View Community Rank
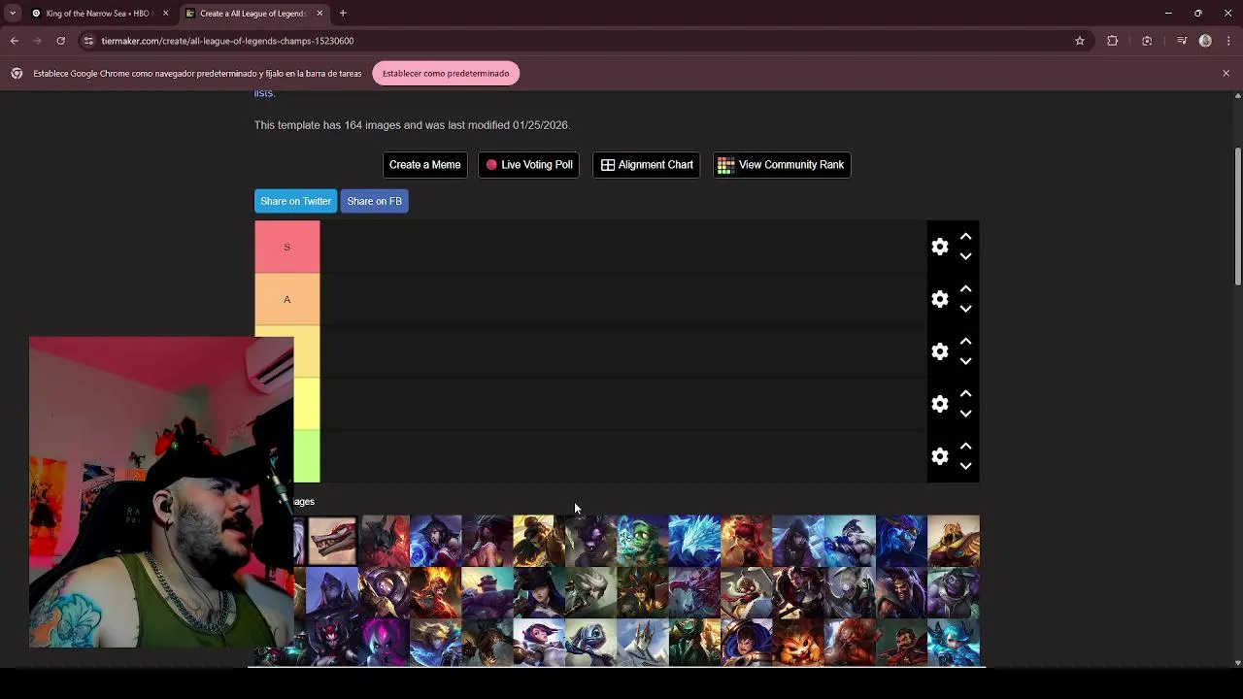1243x699 pixels. (x=782, y=165)
